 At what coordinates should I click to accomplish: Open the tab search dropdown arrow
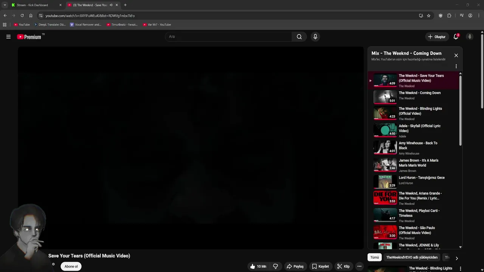pyautogui.click(x=5, y=5)
